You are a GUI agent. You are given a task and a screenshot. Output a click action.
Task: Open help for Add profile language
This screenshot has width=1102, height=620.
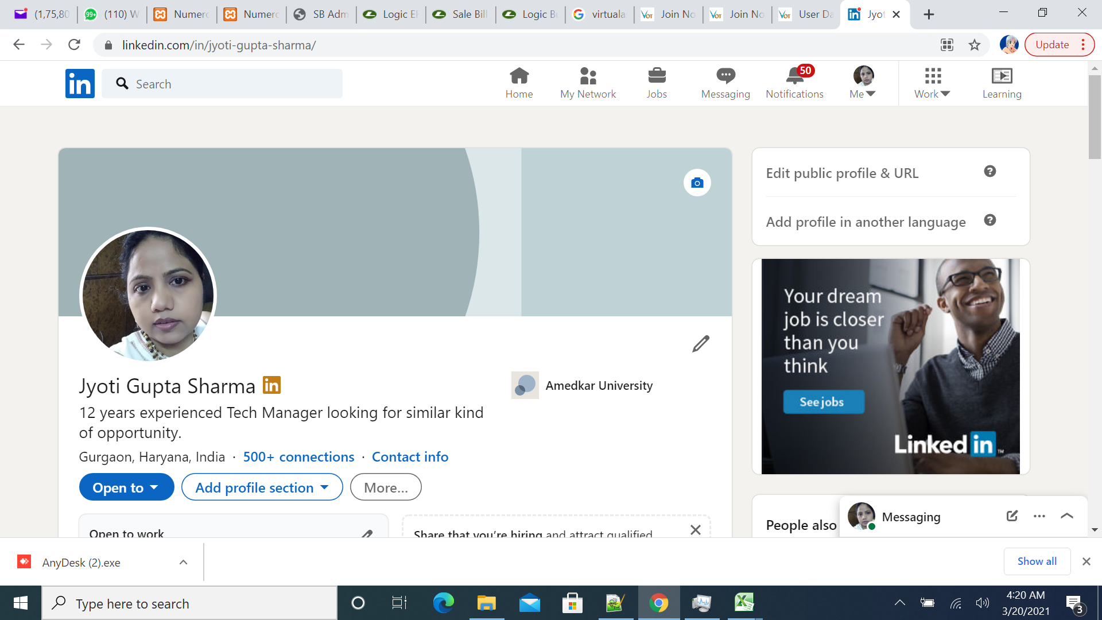click(990, 220)
